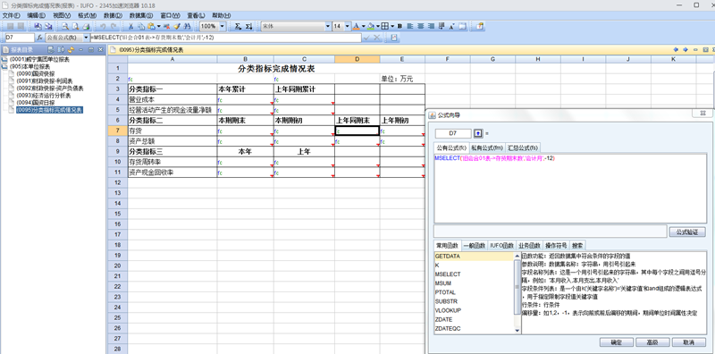Screen dimensions: 715x354
Task: Switch to 一般函数 function tab
Action: click(475, 246)
